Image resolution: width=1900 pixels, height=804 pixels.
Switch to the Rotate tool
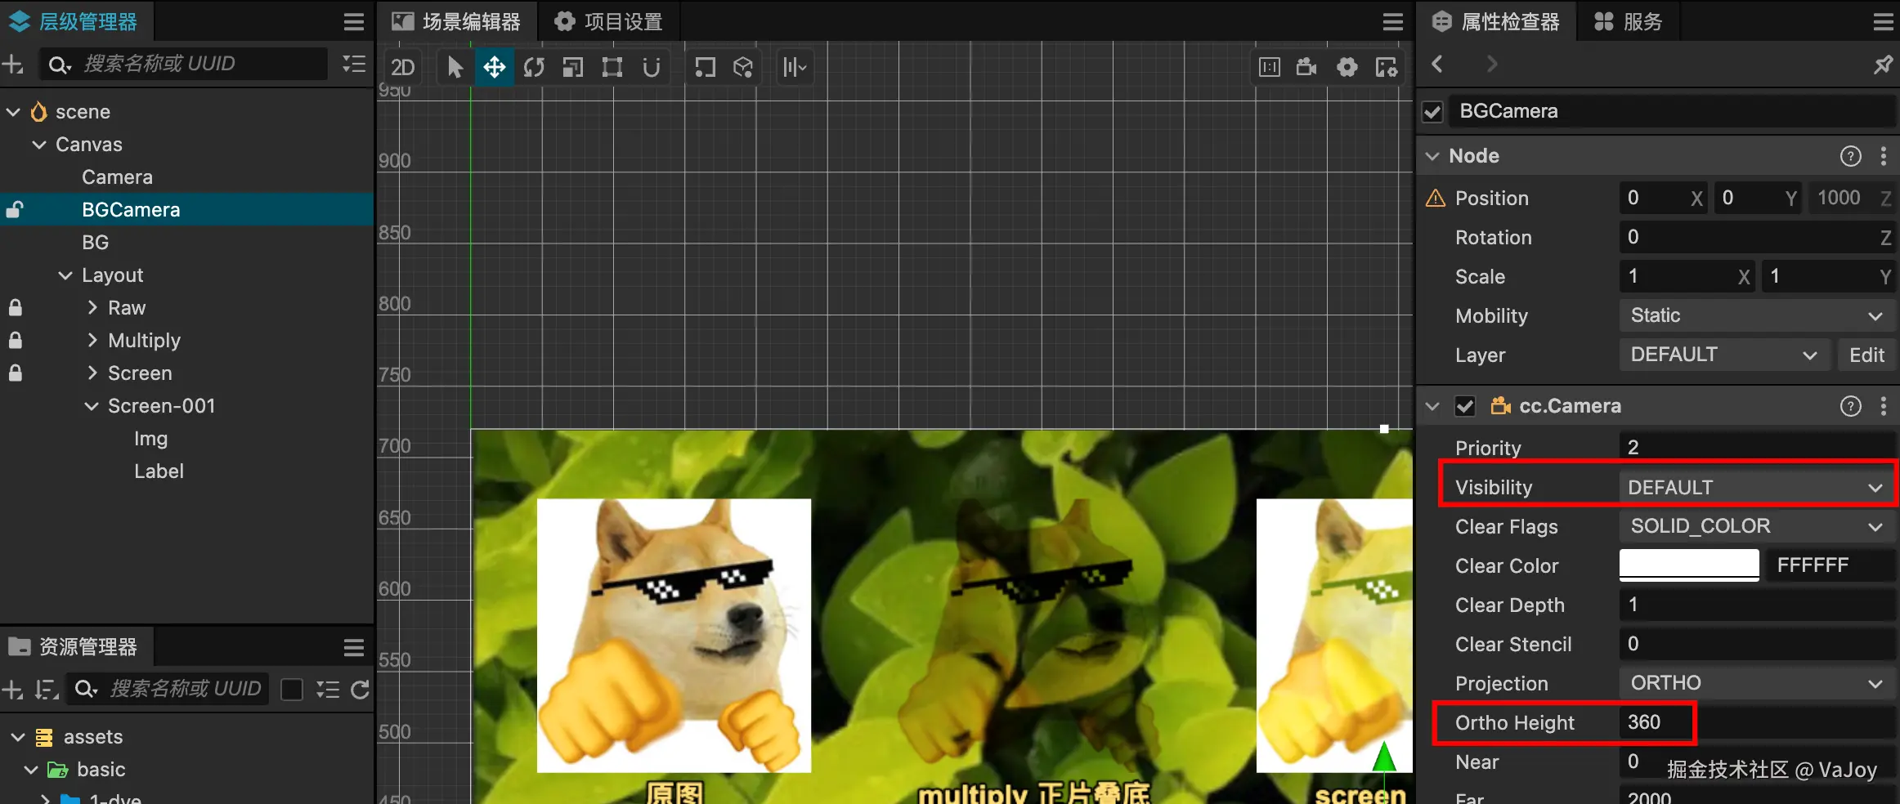533,67
